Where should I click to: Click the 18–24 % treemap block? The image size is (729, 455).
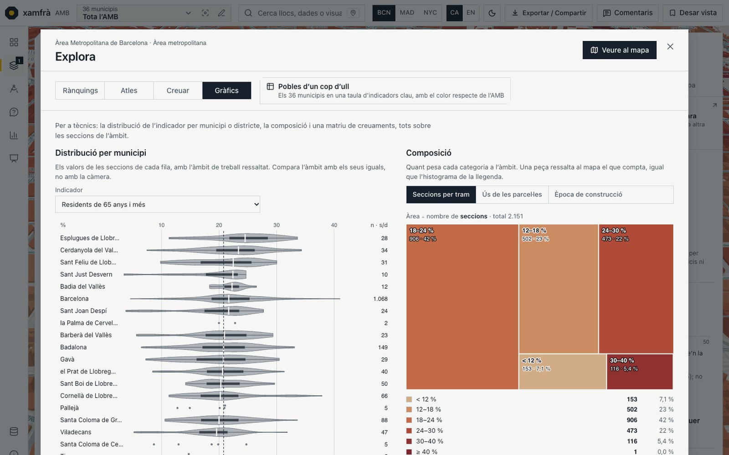[x=462, y=307]
